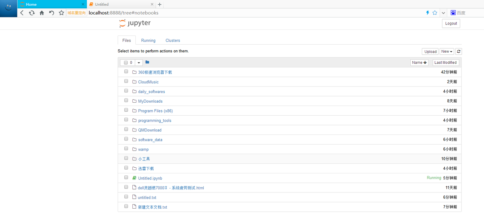The image size is (484, 223).
Task: Click the folder icon next to CloudMusic
Action: (x=134, y=81)
